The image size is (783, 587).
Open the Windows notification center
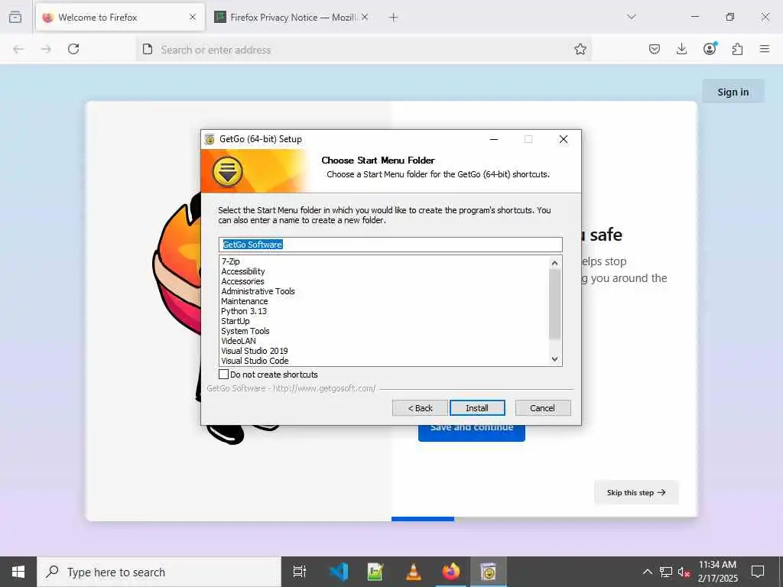[x=758, y=572]
